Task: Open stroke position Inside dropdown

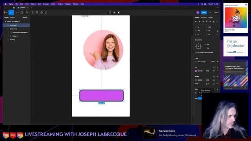Action: click(197, 84)
